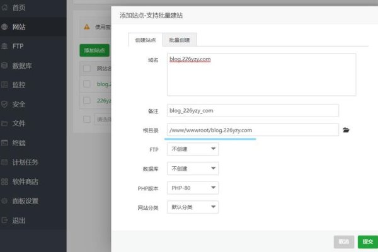Browse root directory with folder icon

pyautogui.click(x=346, y=130)
